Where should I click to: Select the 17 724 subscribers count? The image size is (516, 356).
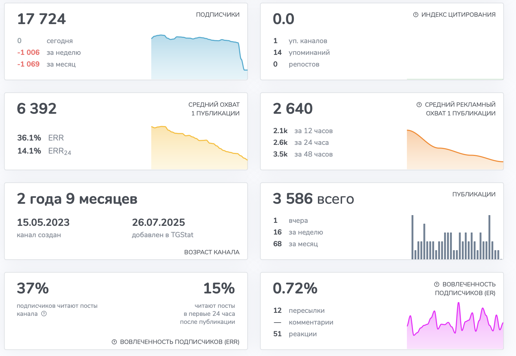coord(41,19)
